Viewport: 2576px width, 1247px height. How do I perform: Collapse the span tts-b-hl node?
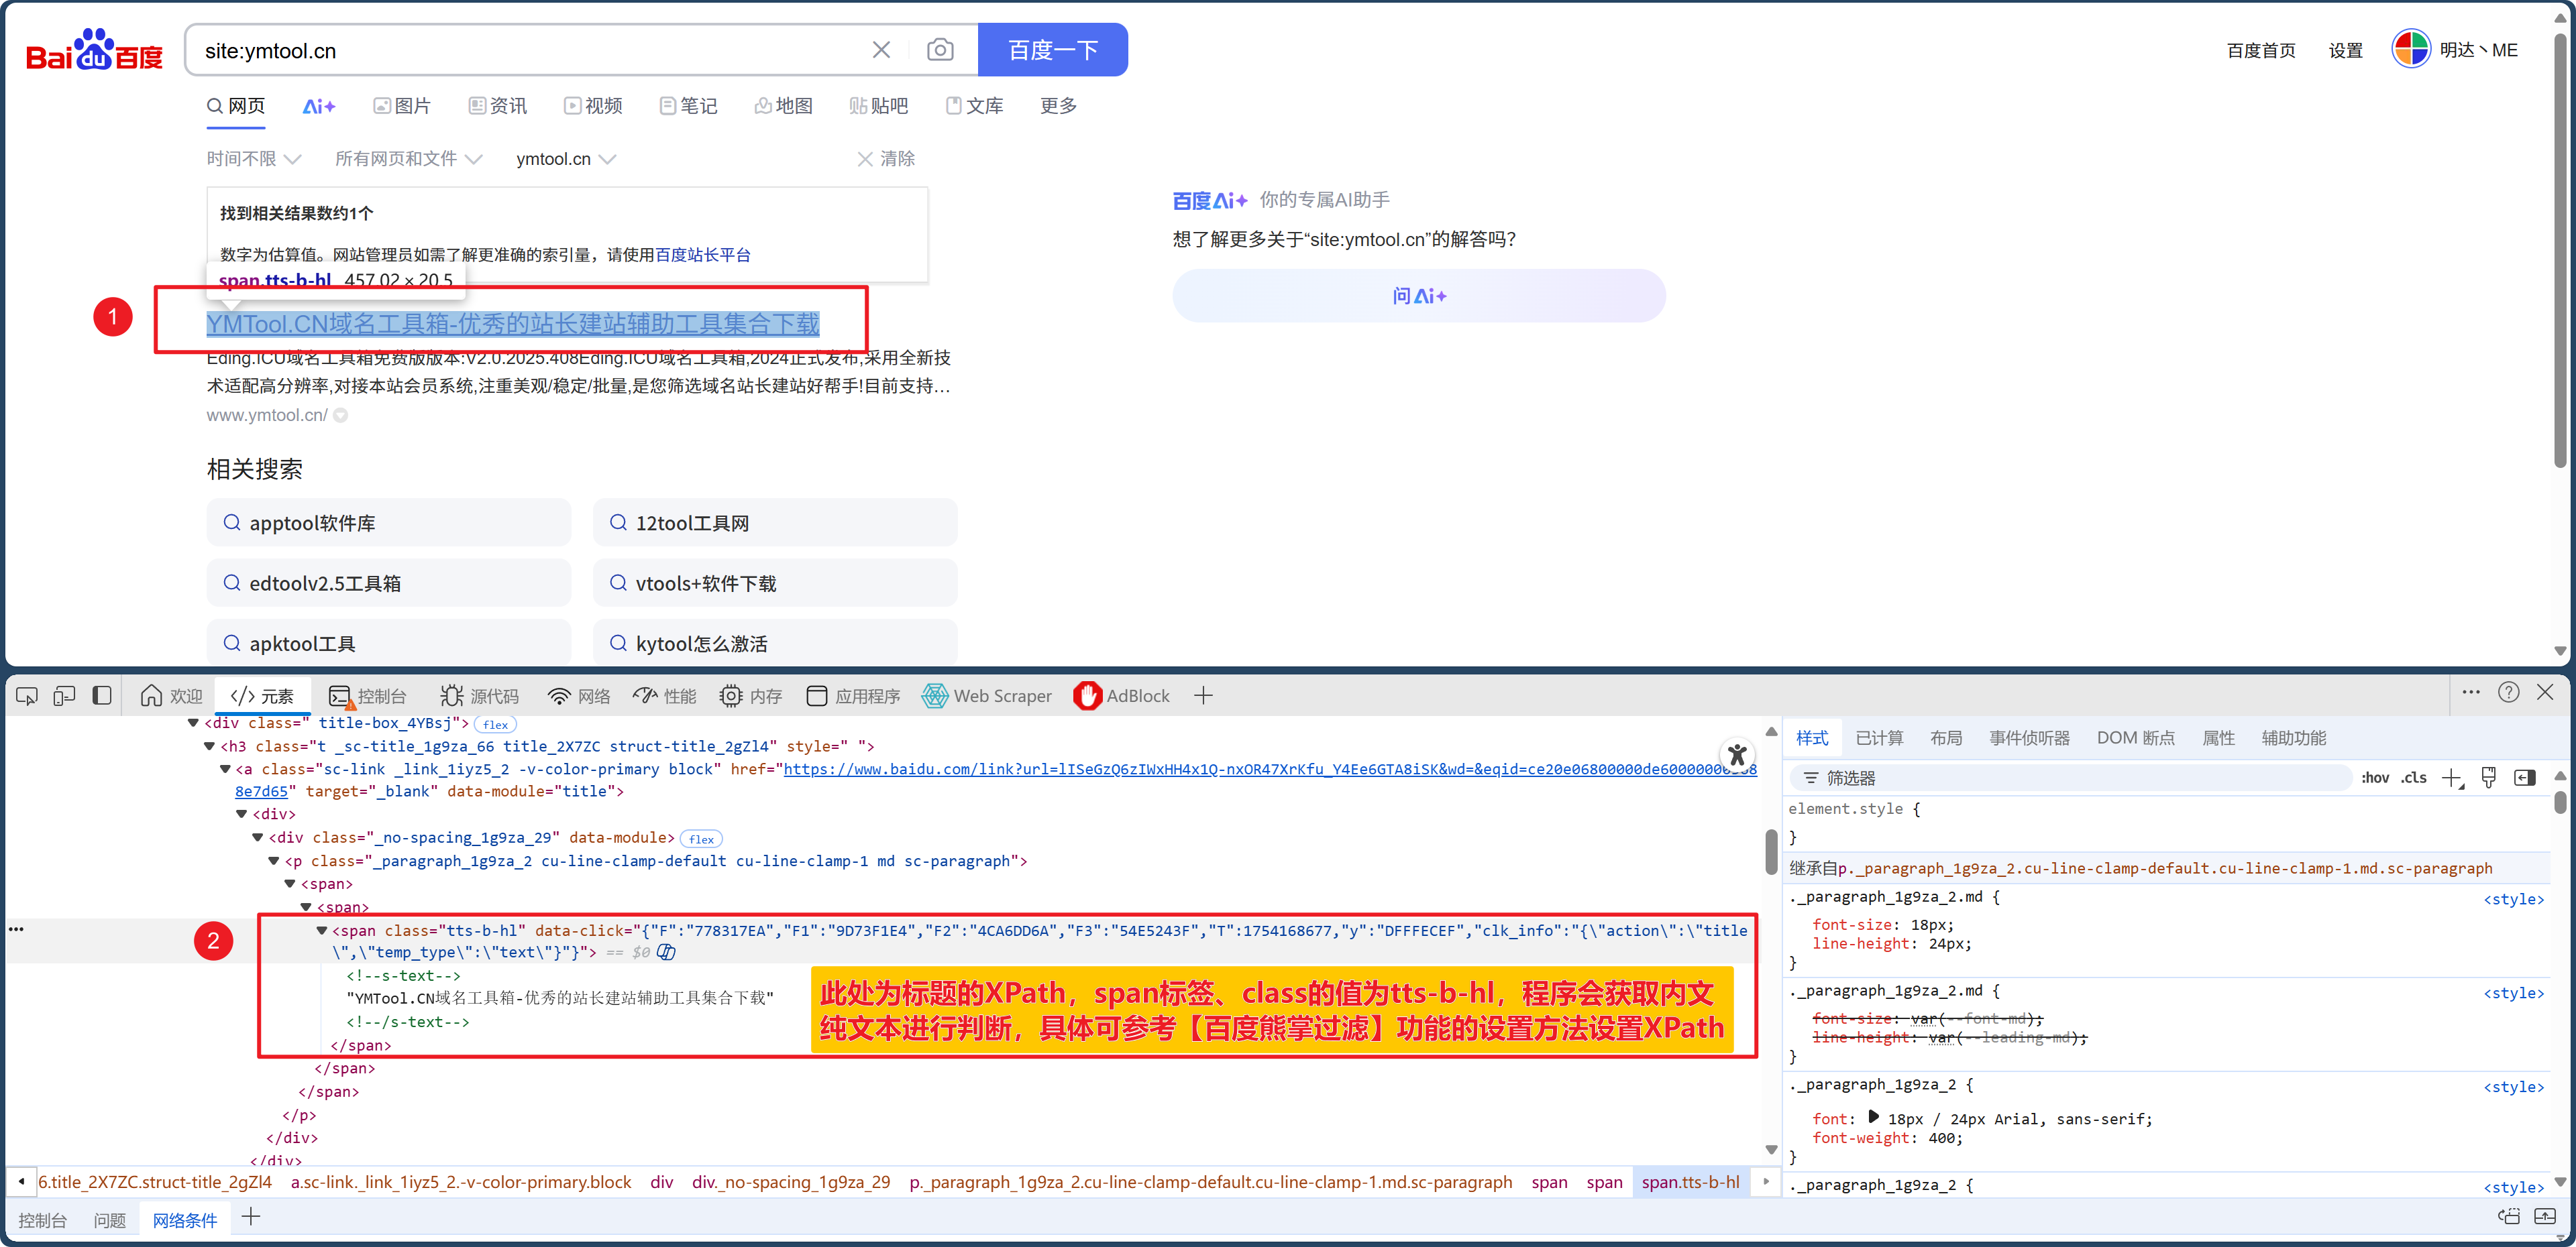click(321, 931)
